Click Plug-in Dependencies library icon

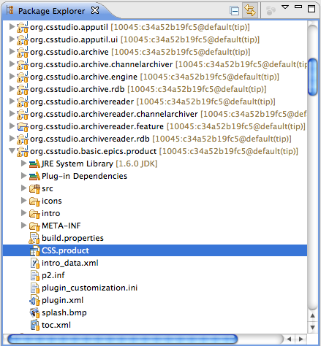34,176
